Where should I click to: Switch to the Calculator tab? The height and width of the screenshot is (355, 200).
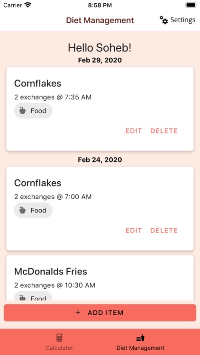(x=59, y=342)
